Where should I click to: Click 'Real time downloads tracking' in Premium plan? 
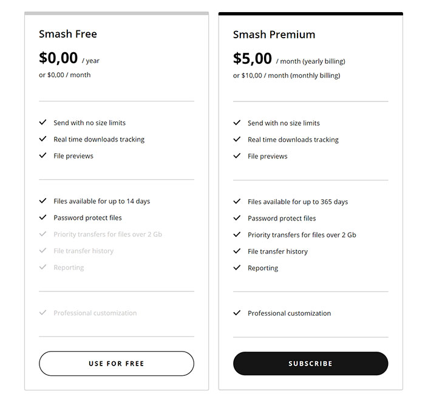pyautogui.click(x=293, y=140)
